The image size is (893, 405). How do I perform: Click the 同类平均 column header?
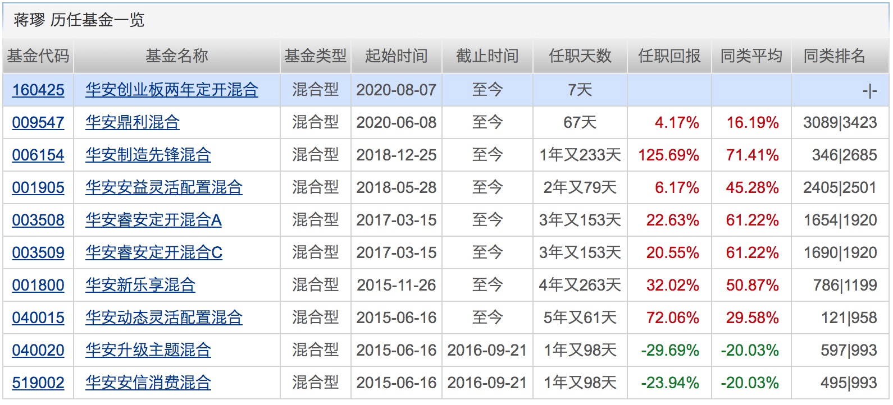pyautogui.click(x=751, y=56)
